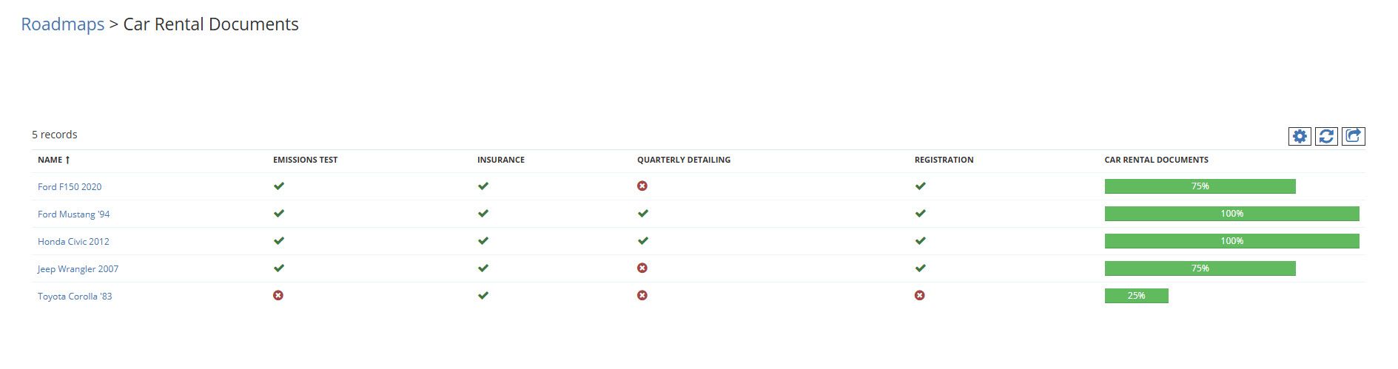
Task: Go to the Roadmaps breadcrumb link
Action: (63, 24)
